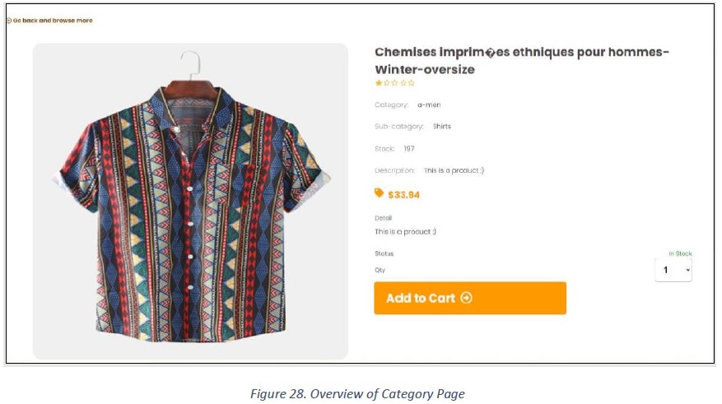
Task: Click the product title heading
Action: click(522, 61)
